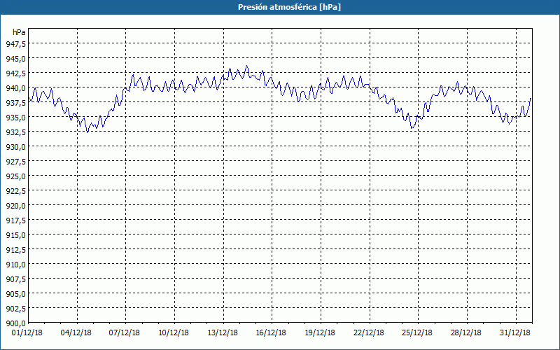Click the 935,0 axis value

pos(15,117)
